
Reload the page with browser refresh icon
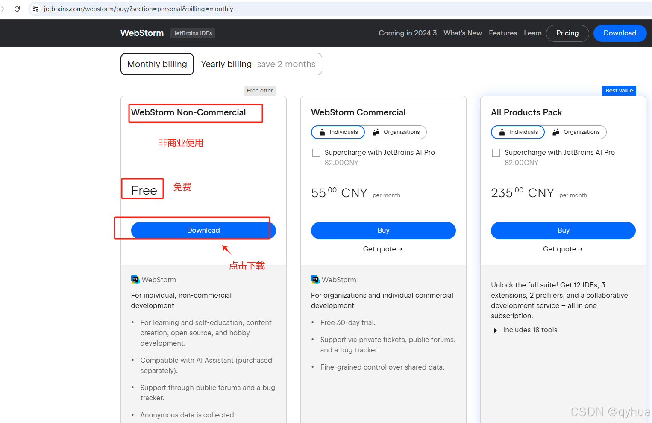coord(17,9)
